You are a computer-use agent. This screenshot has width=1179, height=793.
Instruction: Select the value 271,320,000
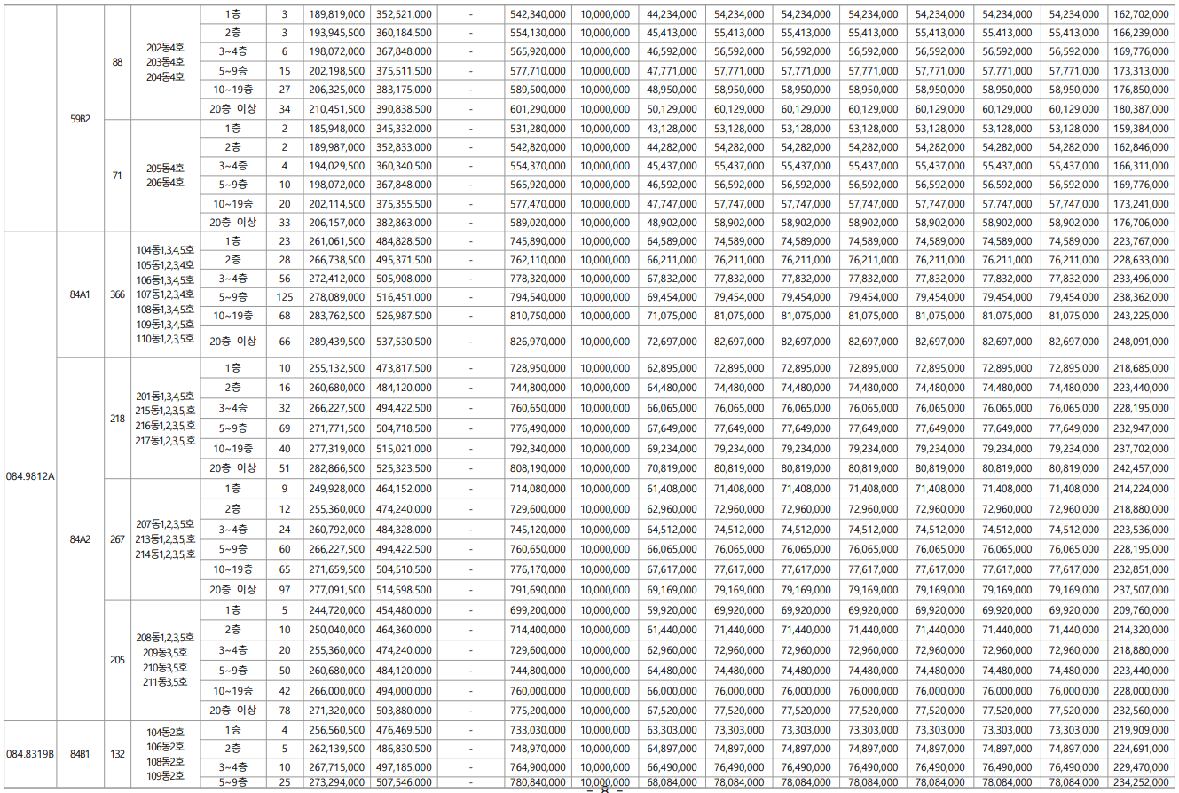(336, 710)
